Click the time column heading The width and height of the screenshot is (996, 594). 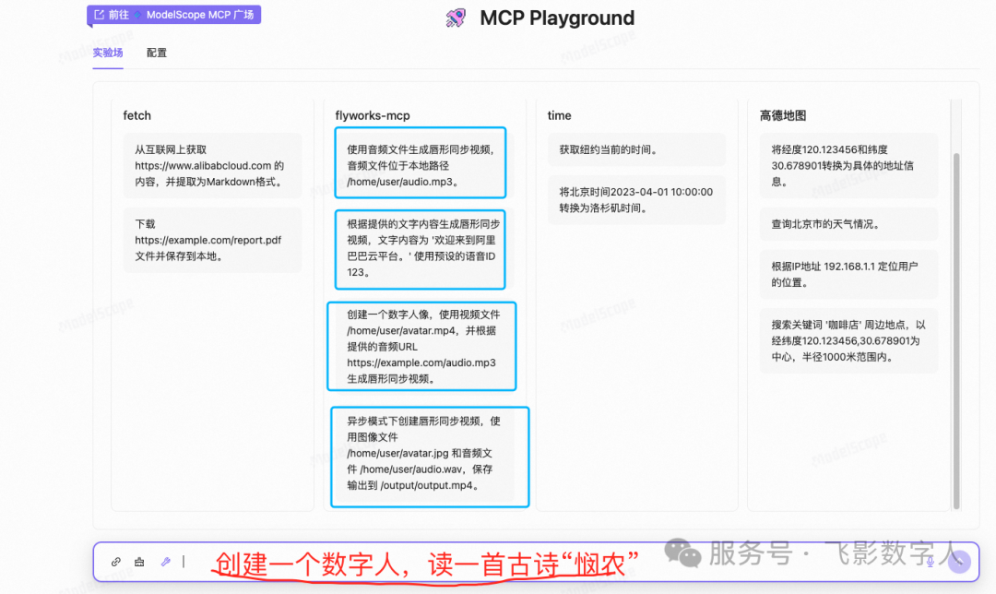559,115
